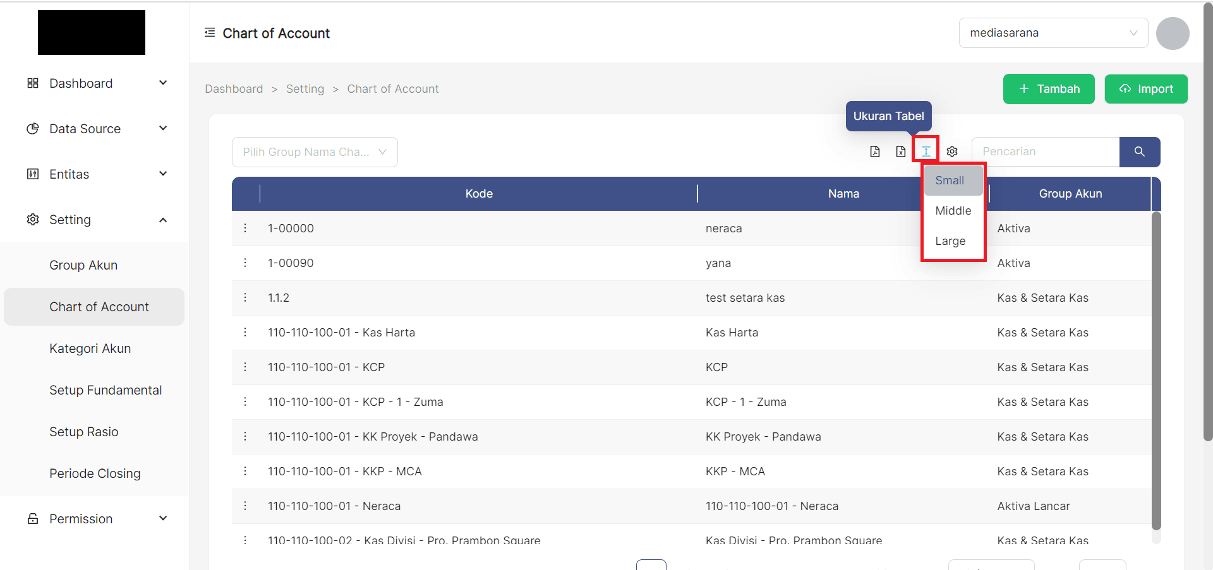Expand the Dashboard sidebar section
This screenshot has width=1213, height=570.
(x=81, y=83)
